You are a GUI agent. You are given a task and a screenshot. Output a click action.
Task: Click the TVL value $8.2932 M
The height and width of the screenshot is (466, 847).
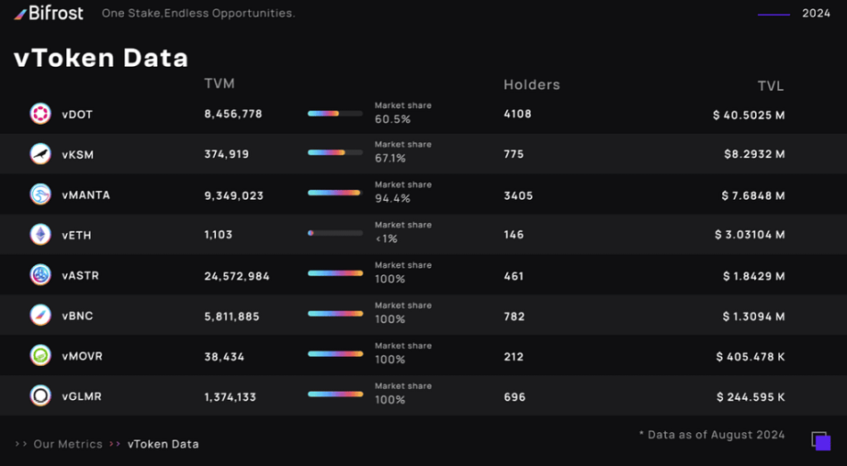[x=754, y=154]
